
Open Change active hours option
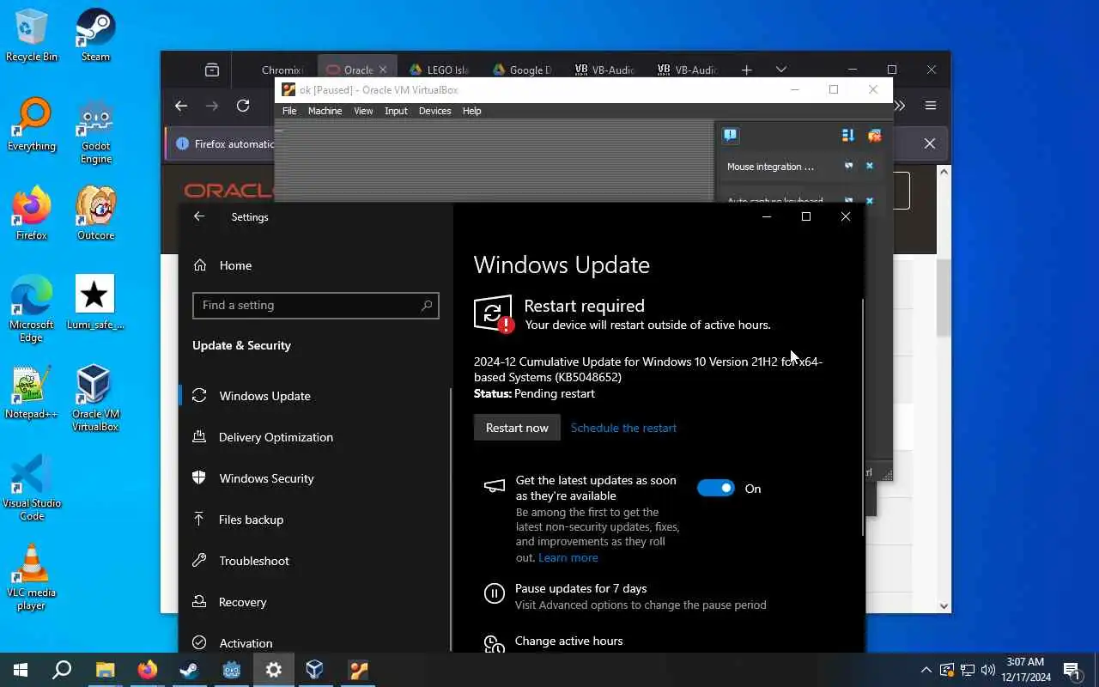[568, 641]
